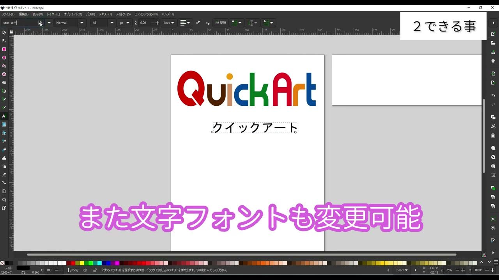Open the エクステンション(N) menu
The height and width of the screenshot is (280, 499).
click(x=146, y=14)
